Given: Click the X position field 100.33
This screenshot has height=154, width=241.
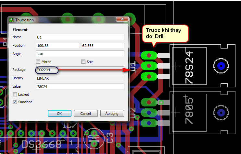Looking at the screenshot, I should click(57, 46).
